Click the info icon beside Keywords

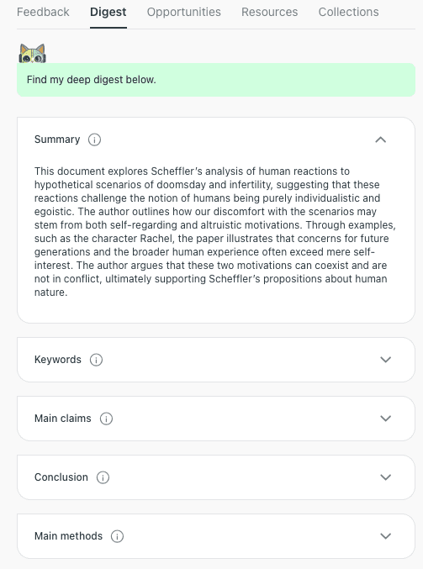[96, 360]
